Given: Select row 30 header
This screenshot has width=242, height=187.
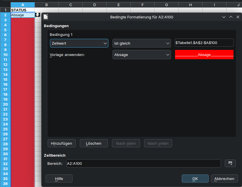Looking at the screenshot, I should (5, 154).
